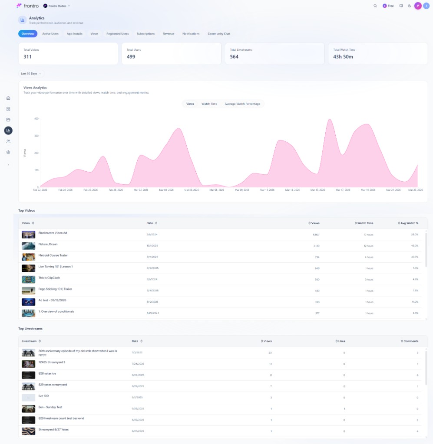Open the Frontro Studios workspace dropdown

pos(57,6)
